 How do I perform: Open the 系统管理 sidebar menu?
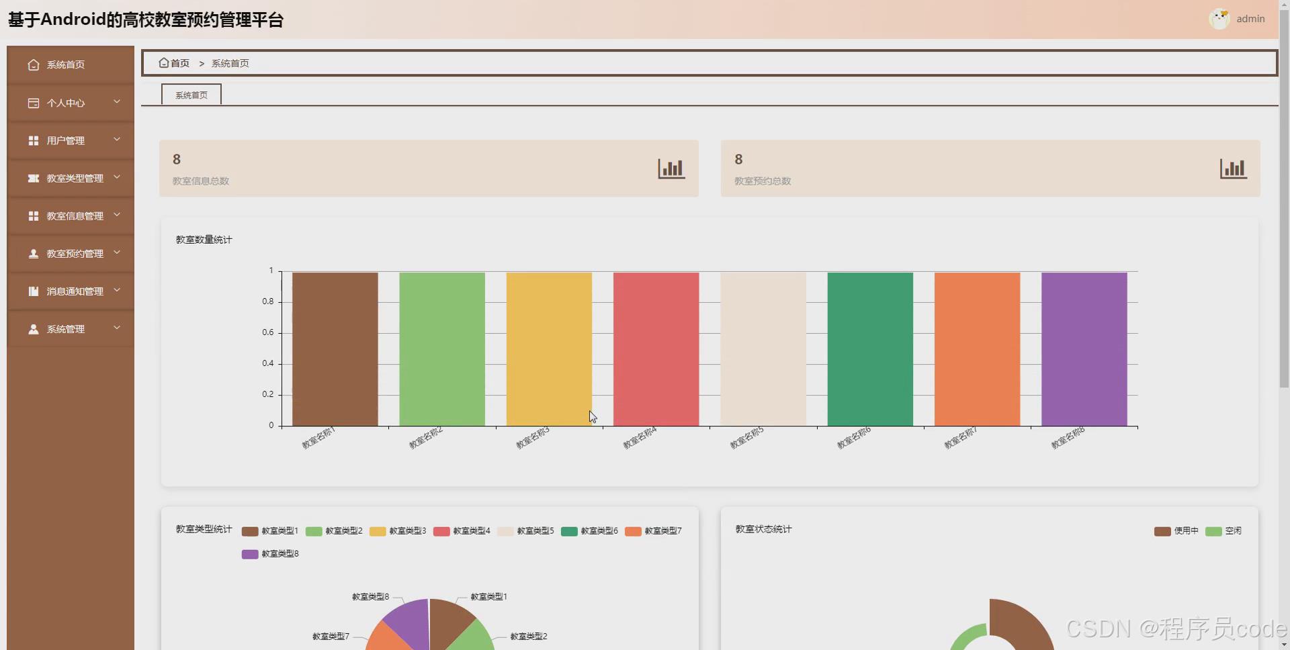(71, 329)
